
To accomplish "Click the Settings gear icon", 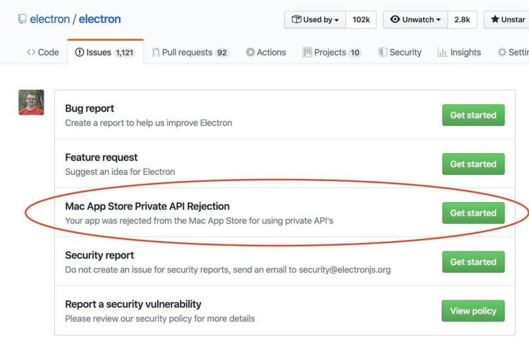I will 502,52.
